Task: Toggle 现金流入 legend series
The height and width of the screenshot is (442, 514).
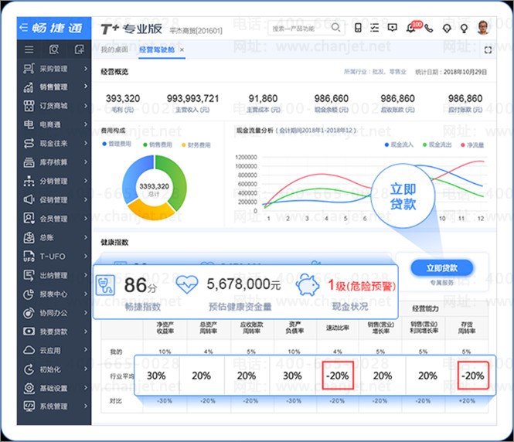Action: [399, 144]
